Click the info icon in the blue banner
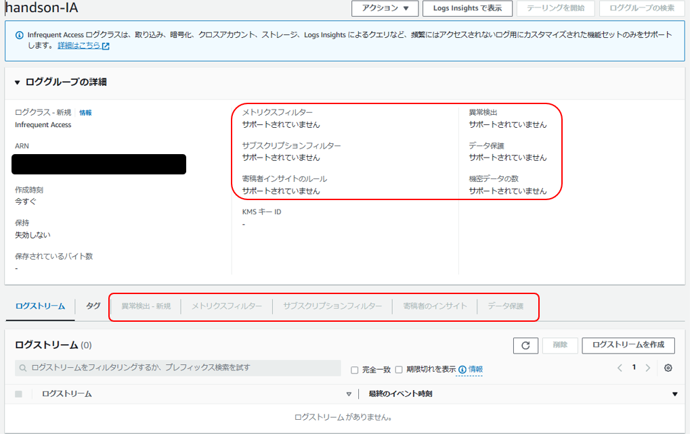The image size is (692, 434). point(20,34)
